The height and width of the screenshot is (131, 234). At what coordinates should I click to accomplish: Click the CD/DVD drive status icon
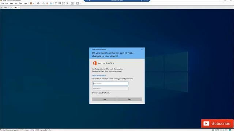tap(216, 130)
